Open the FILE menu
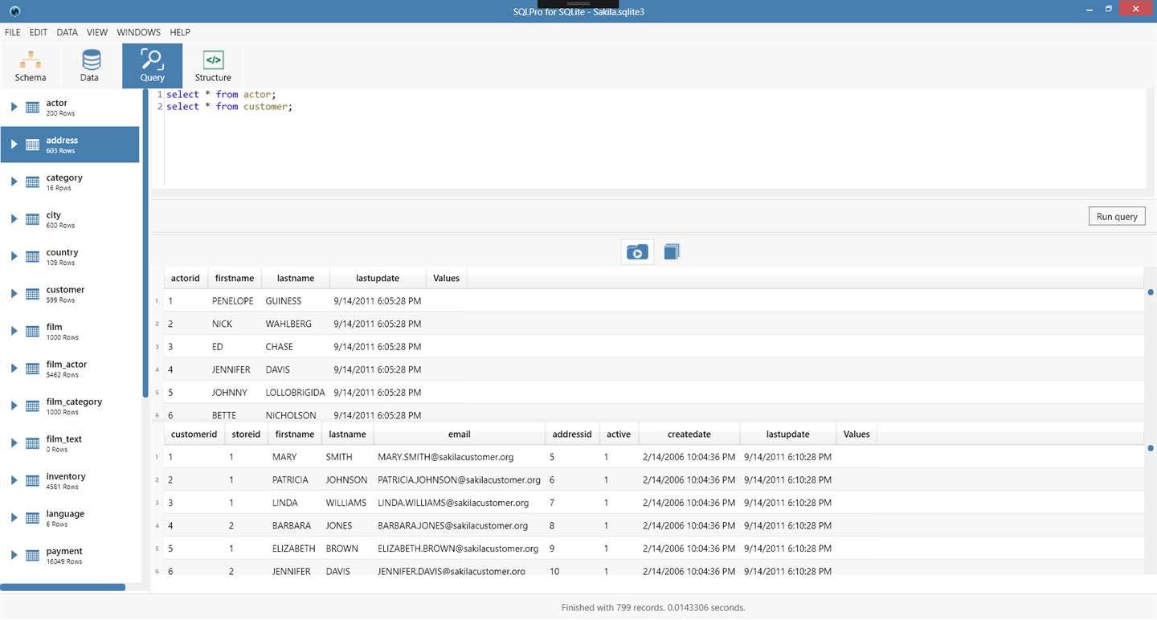Viewport: 1157px width, 620px height. [x=13, y=32]
